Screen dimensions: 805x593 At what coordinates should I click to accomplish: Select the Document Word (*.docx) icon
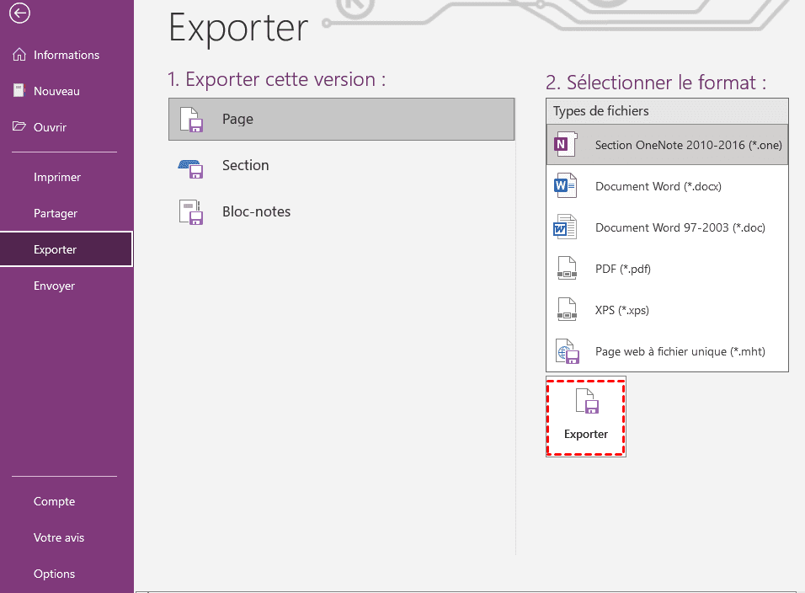564,185
